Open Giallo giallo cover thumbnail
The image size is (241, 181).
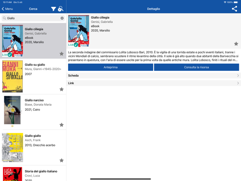pos(13,147)
